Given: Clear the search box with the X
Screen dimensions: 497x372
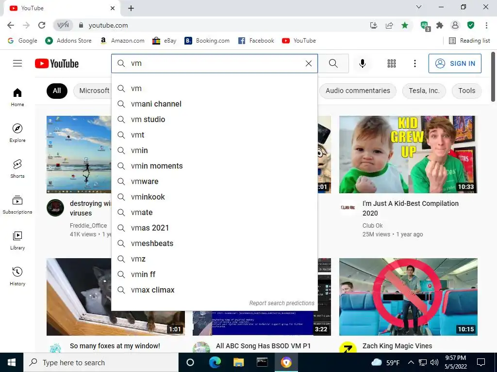Looking at the screenshot, I should pyautogui.click(x=308, y=63).
